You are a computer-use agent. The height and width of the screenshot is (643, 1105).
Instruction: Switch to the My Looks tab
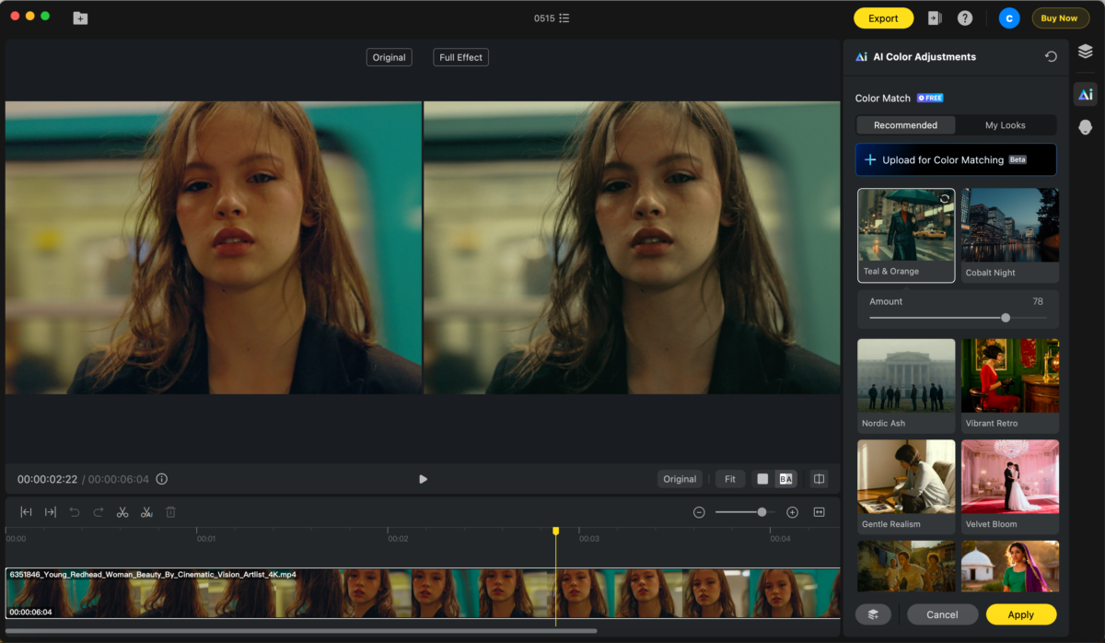click(1006, 125)
